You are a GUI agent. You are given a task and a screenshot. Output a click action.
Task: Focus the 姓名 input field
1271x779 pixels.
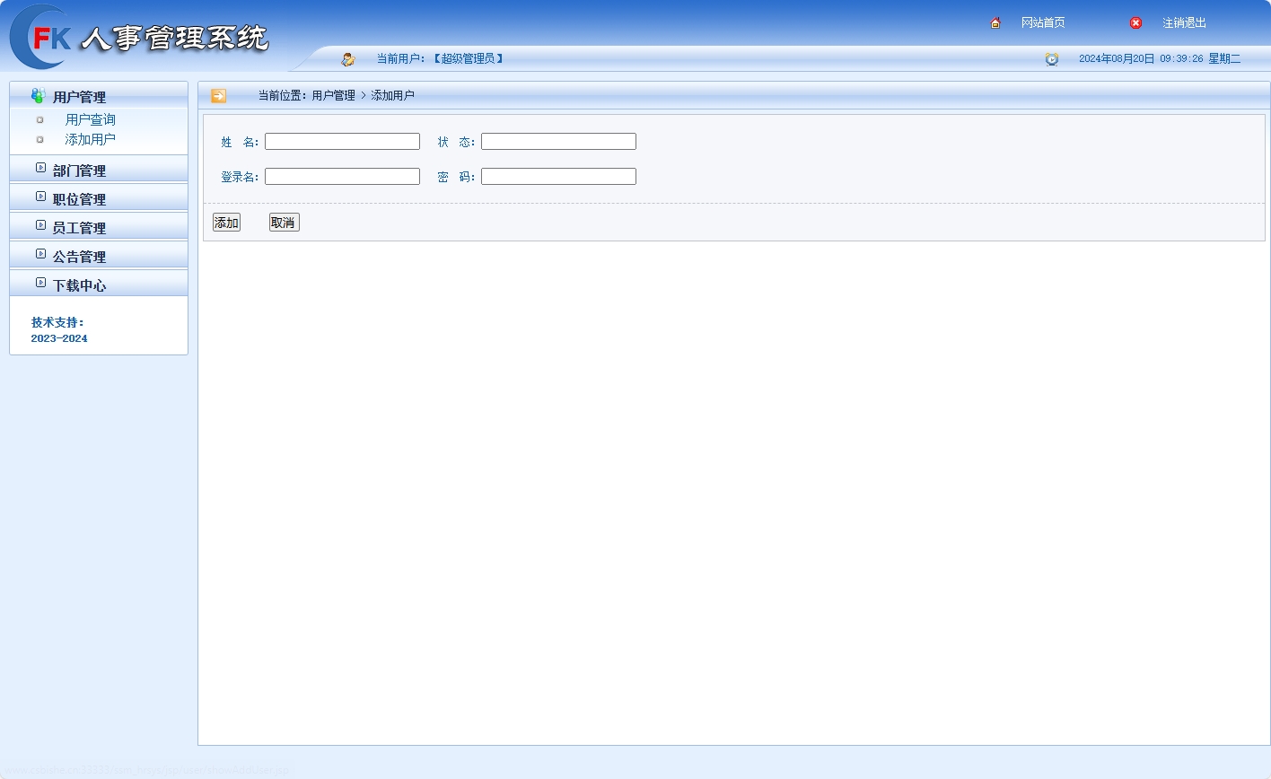point(342,142)
